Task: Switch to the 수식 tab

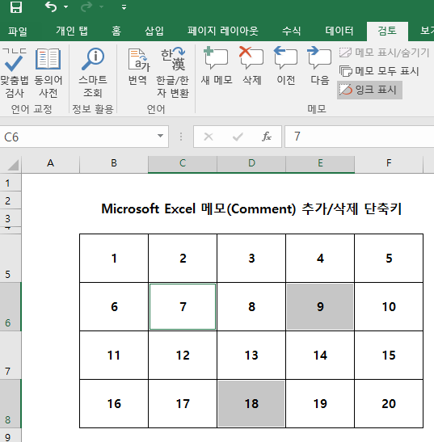Action: point(291,31)
